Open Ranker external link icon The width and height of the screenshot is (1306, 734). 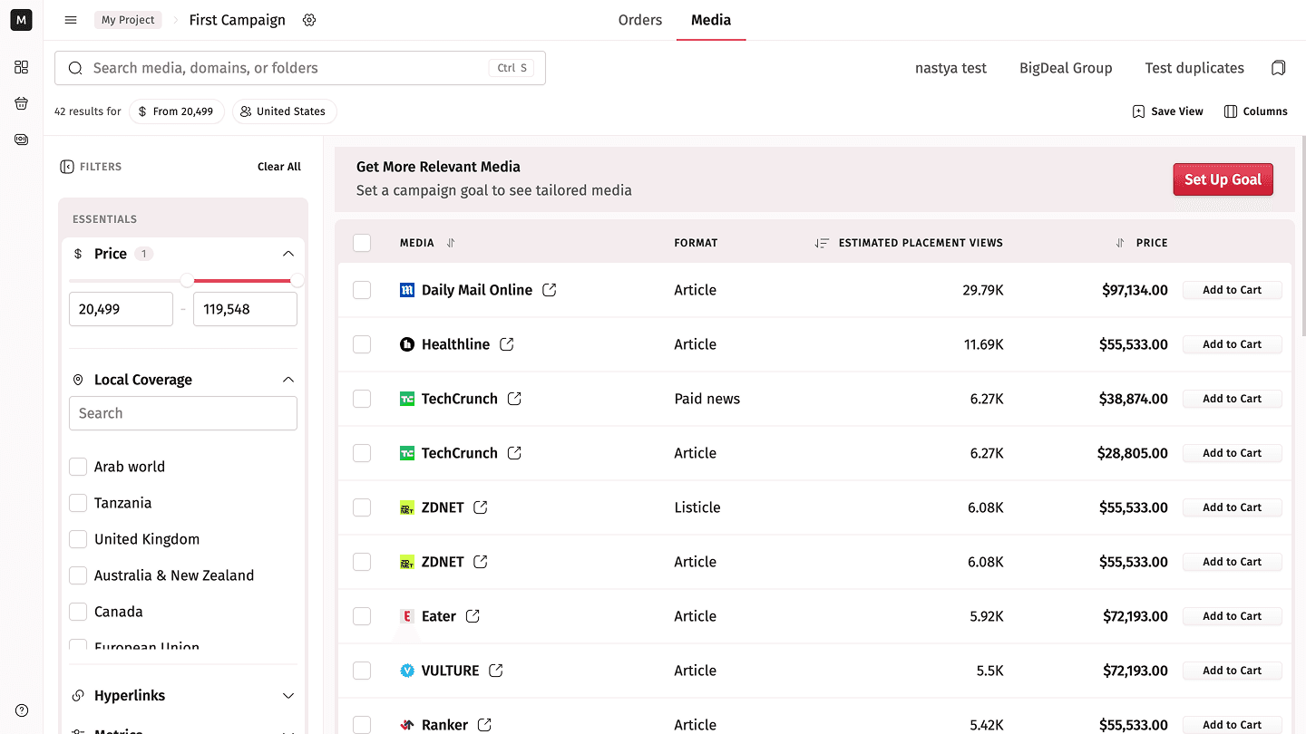point(485,725)
